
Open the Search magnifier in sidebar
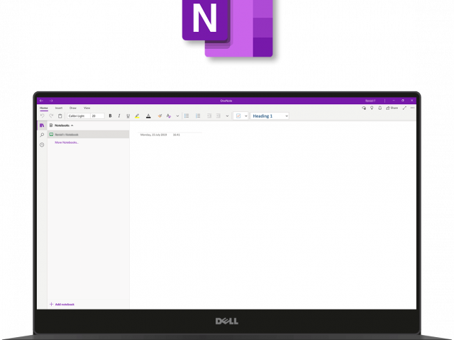42,135
